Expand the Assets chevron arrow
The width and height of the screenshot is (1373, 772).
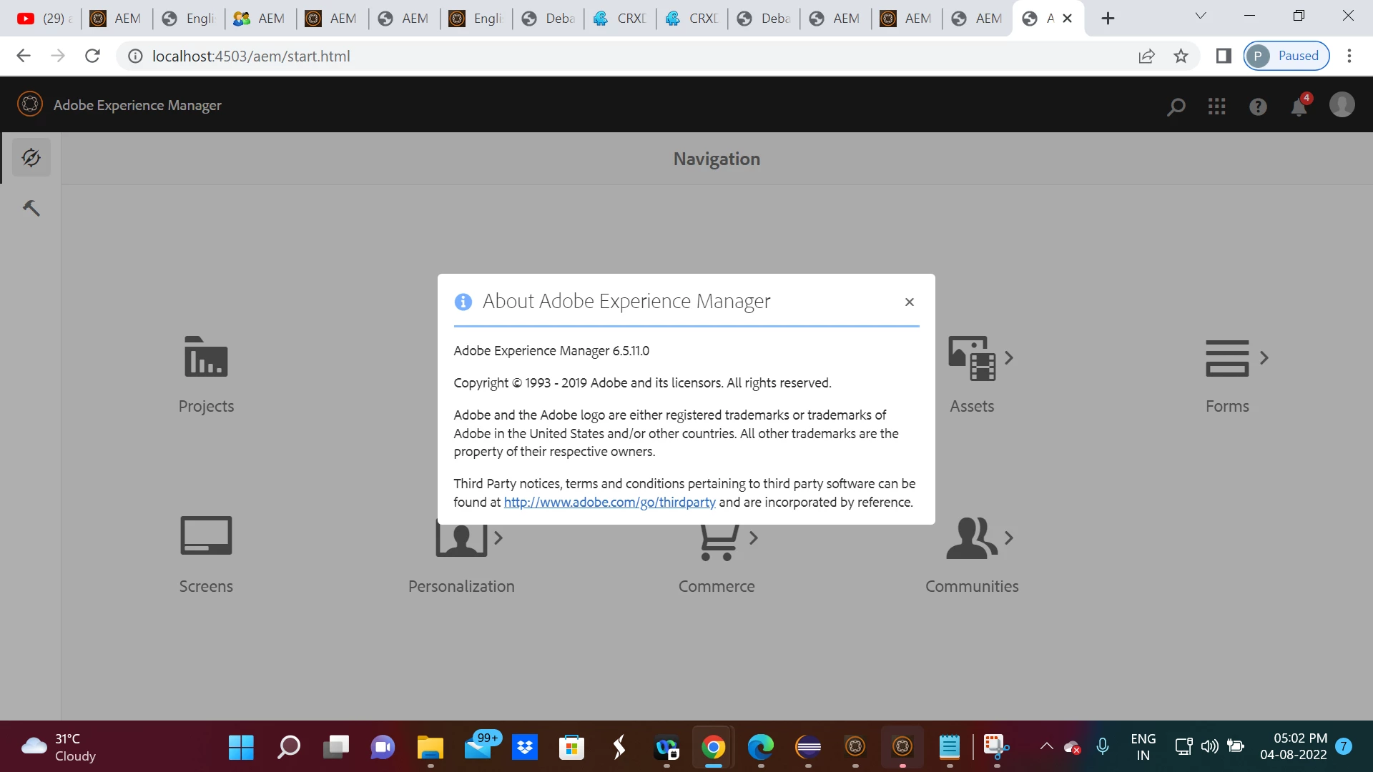click(1009, 357)
